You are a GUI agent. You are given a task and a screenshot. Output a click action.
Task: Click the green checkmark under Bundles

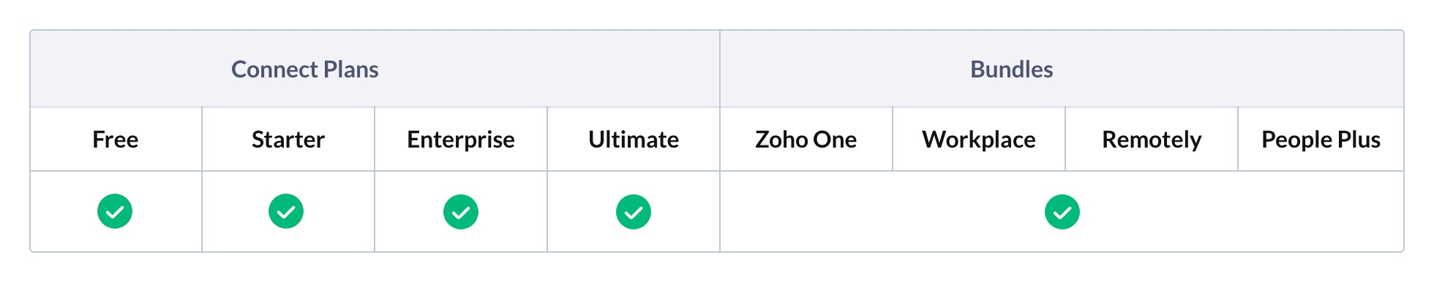point(1062,212)
